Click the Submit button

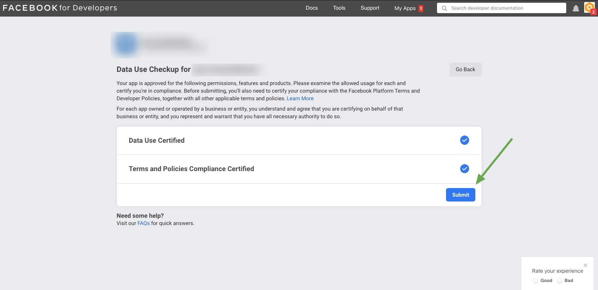click(461, 195)
